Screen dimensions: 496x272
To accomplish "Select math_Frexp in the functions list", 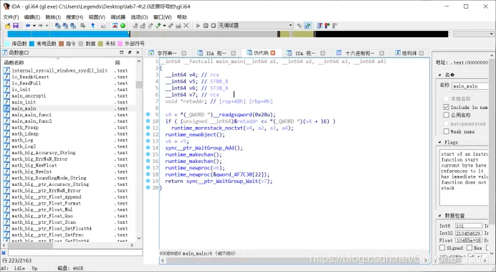I will point(25,127).
